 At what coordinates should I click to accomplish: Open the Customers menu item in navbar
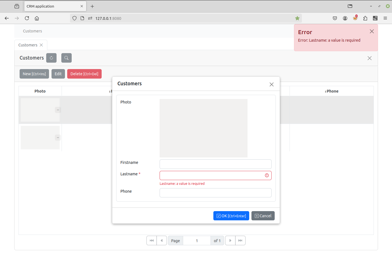coord(32,31)
